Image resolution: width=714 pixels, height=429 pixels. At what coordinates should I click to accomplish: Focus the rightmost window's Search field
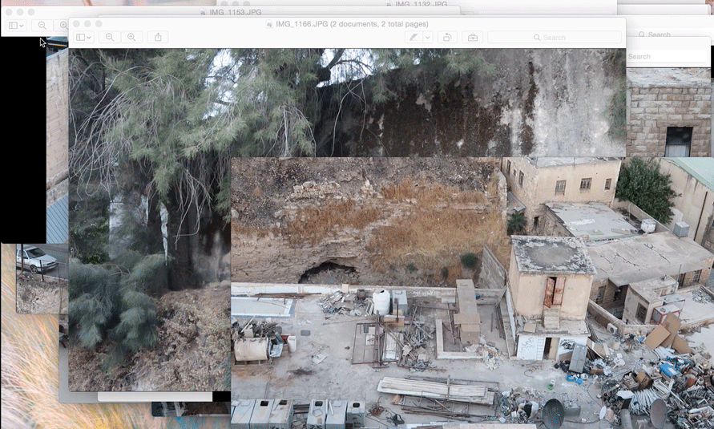(x=666, y=56)
